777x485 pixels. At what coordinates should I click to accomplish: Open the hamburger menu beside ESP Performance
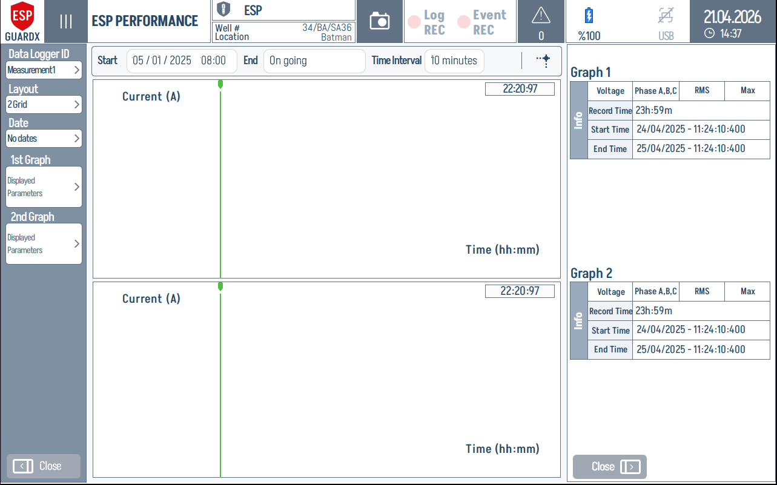(65, 21)
